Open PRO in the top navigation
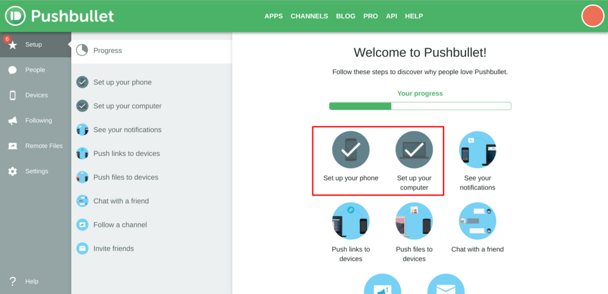Viewport: 608px width, 294px height. coord(370,16)
